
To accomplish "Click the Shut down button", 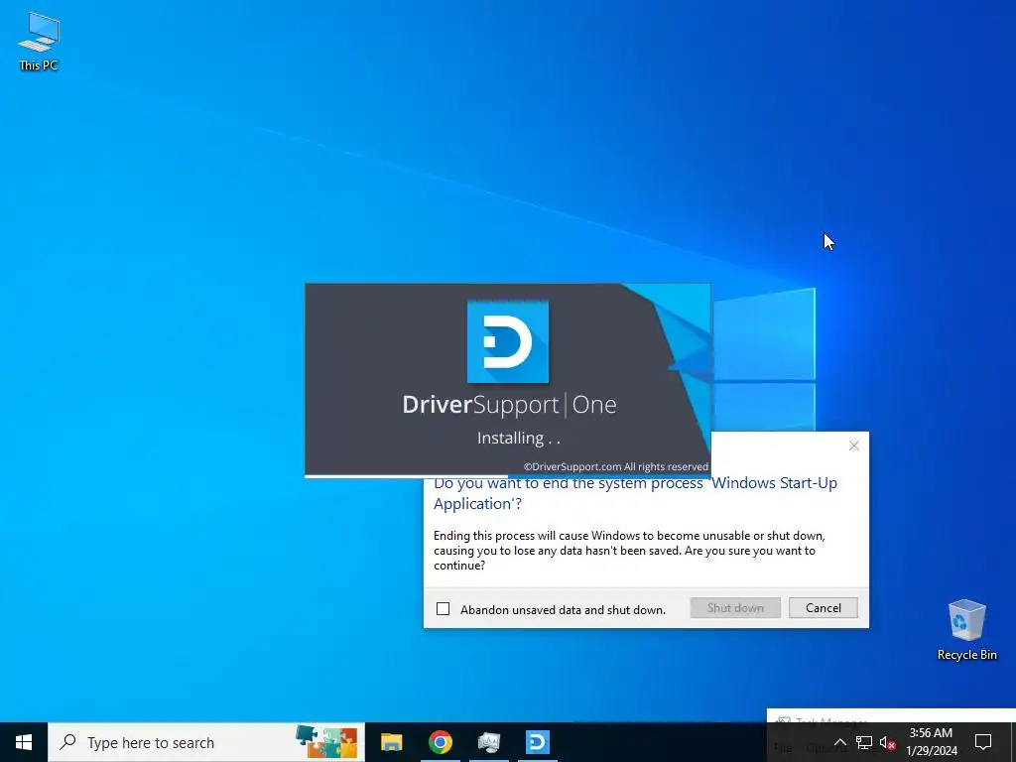I will [735, 608].
